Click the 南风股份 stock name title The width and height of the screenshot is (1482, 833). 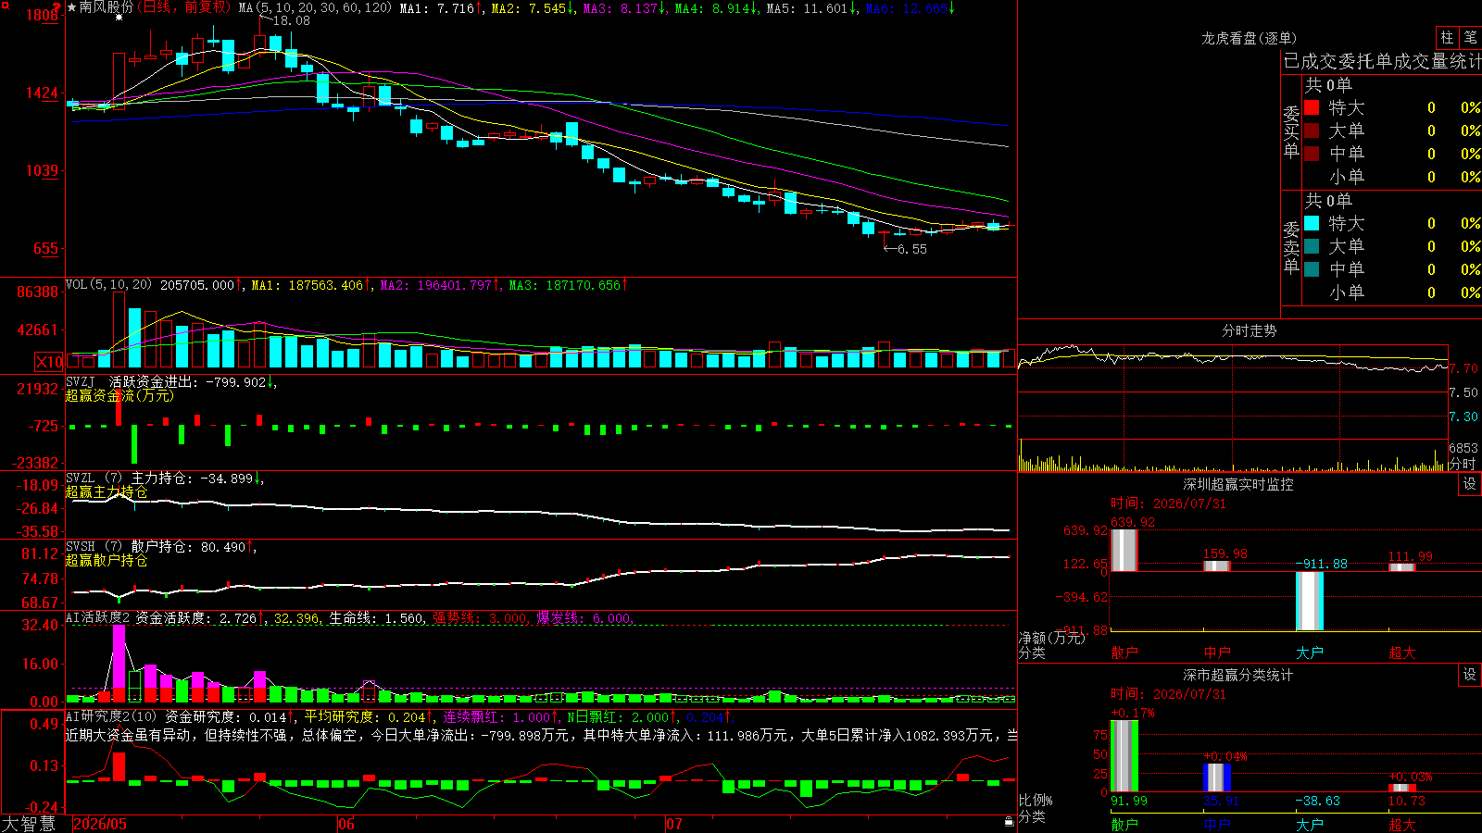point(106,7)
